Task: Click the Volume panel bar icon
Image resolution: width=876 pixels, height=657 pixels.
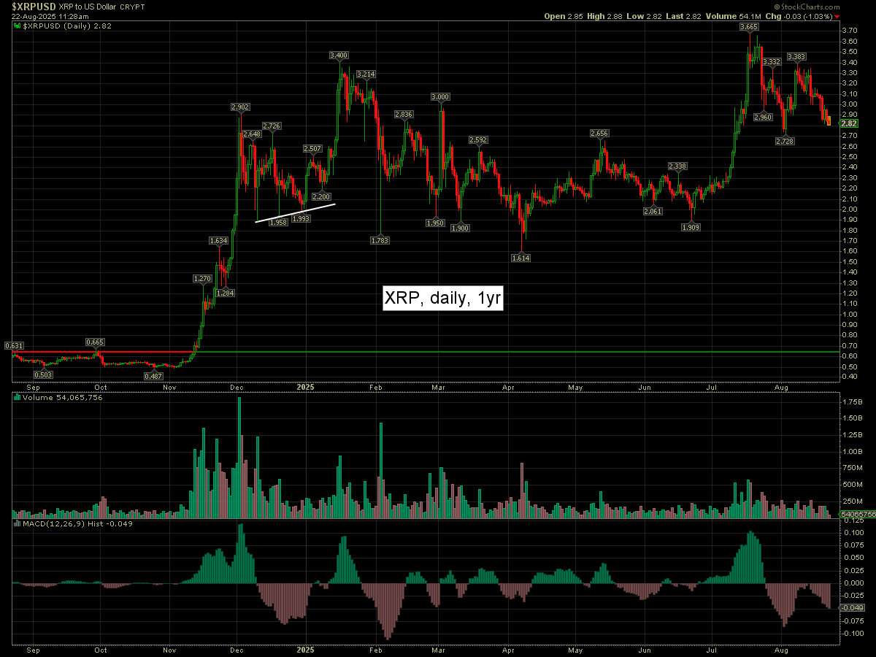Action: [18, 398]
